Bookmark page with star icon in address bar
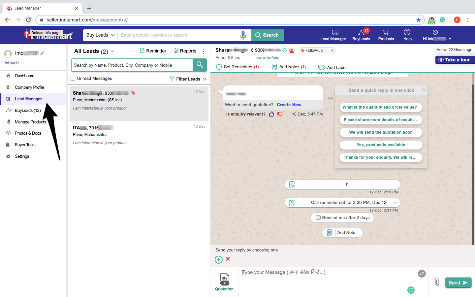The width and height of the screenshot is (475, 297). (x=419, y=20)
